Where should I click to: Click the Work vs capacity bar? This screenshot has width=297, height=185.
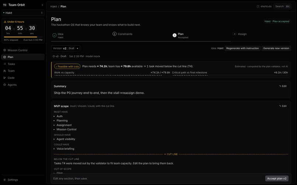[x=112, y=75]
